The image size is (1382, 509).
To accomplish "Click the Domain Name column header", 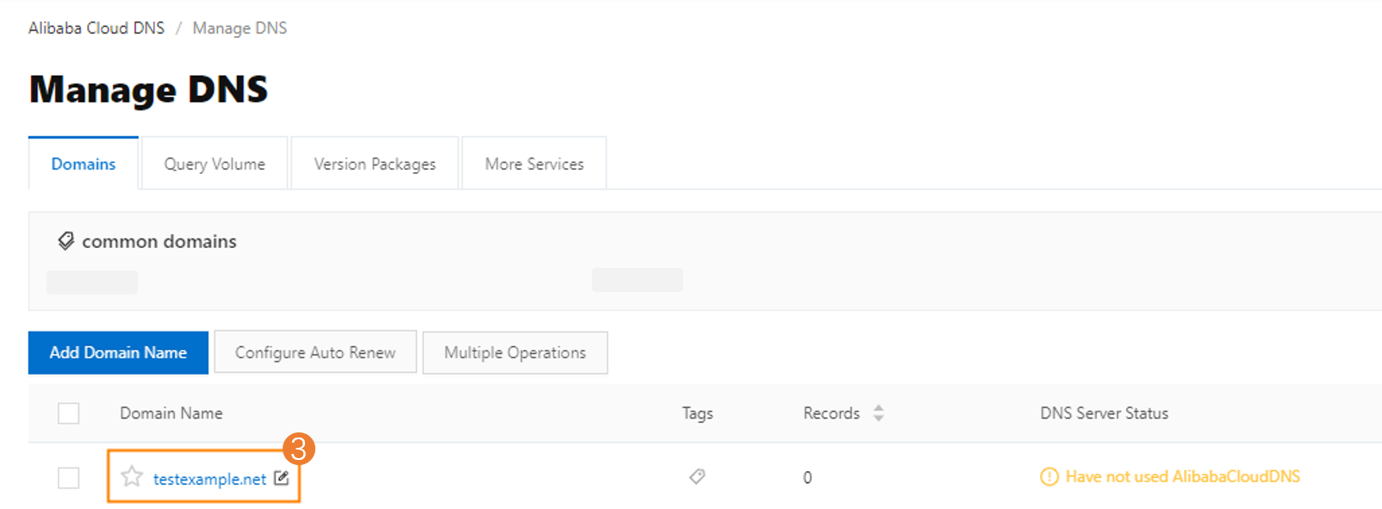I will (x=171, y=413).
